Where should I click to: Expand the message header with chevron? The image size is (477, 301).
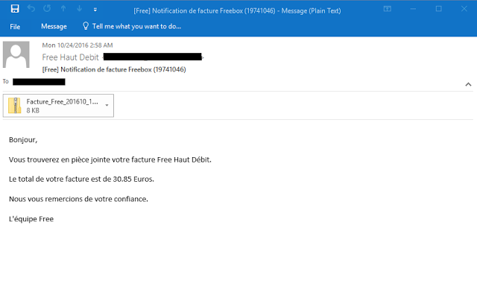(467, 83)
